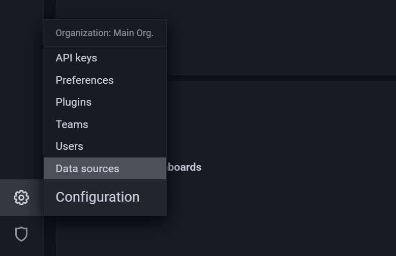Image resolution: width=396 pixels, height=256 pixels.
Task: Open the Users management page
Action: coord(69,146)
